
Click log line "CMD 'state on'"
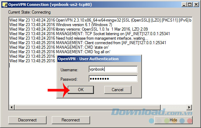point(59,47)
